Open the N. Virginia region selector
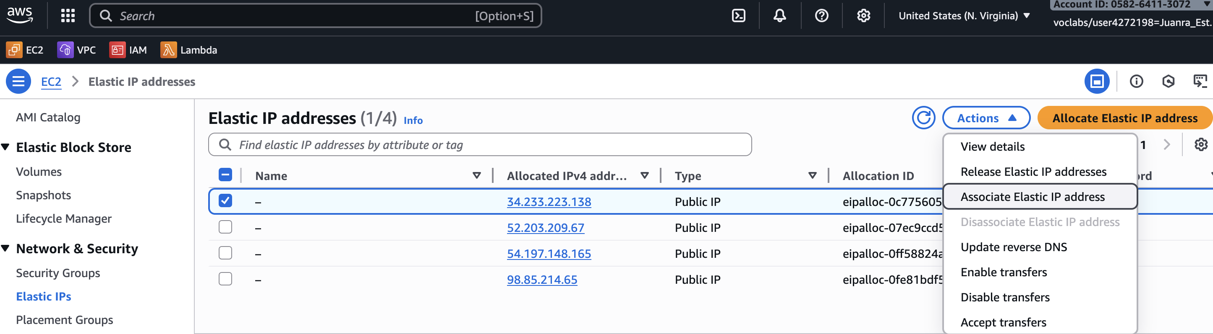1213x334 pixels. (x=963, y=16)
